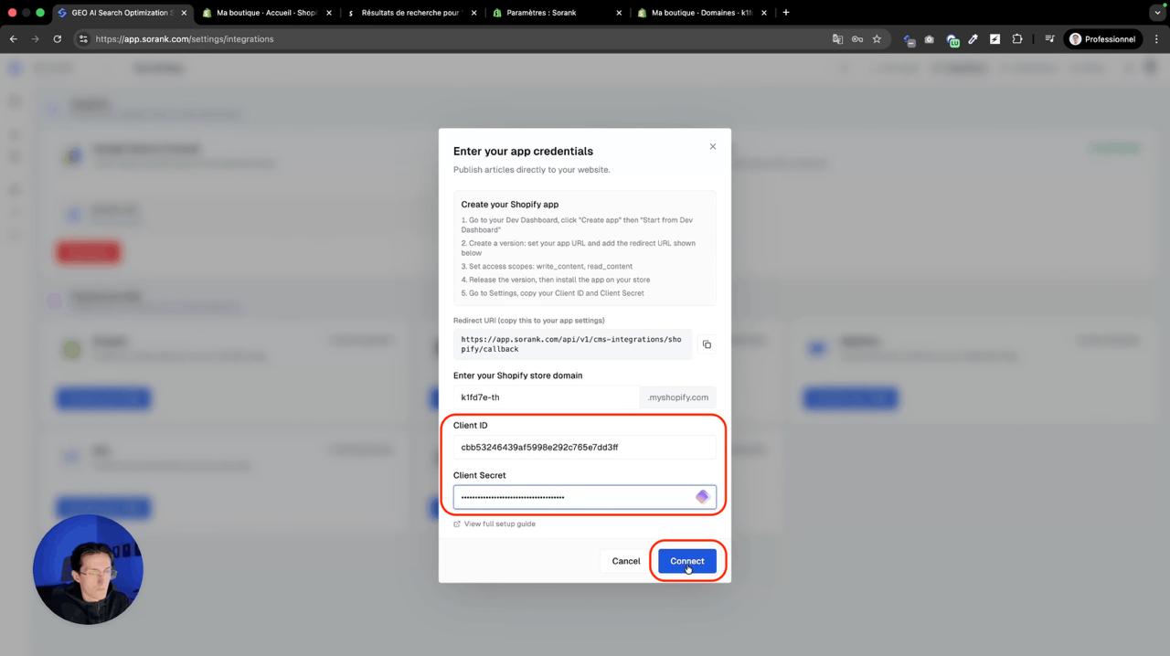Viewport: 1170px width, 656px height.
Task: Click the Connect button
Action: [x=686, y=561]
